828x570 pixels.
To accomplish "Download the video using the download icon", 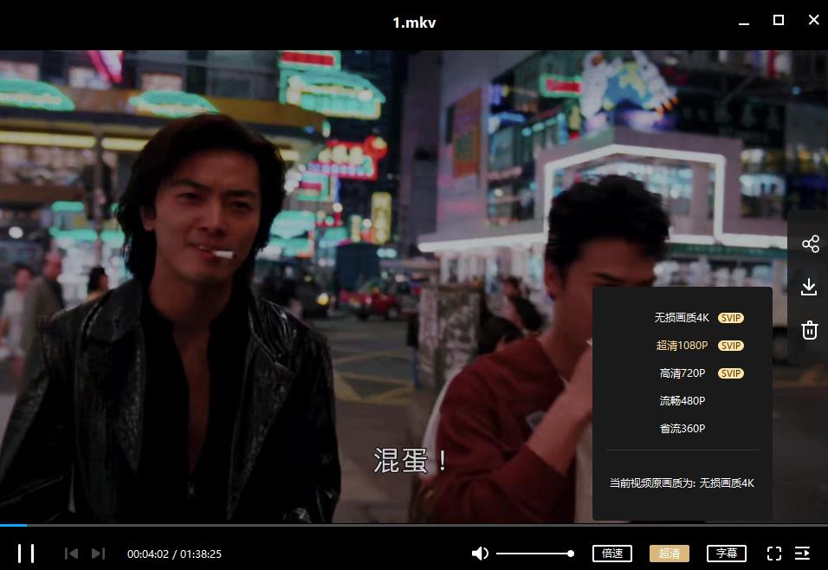I will 809,287.
